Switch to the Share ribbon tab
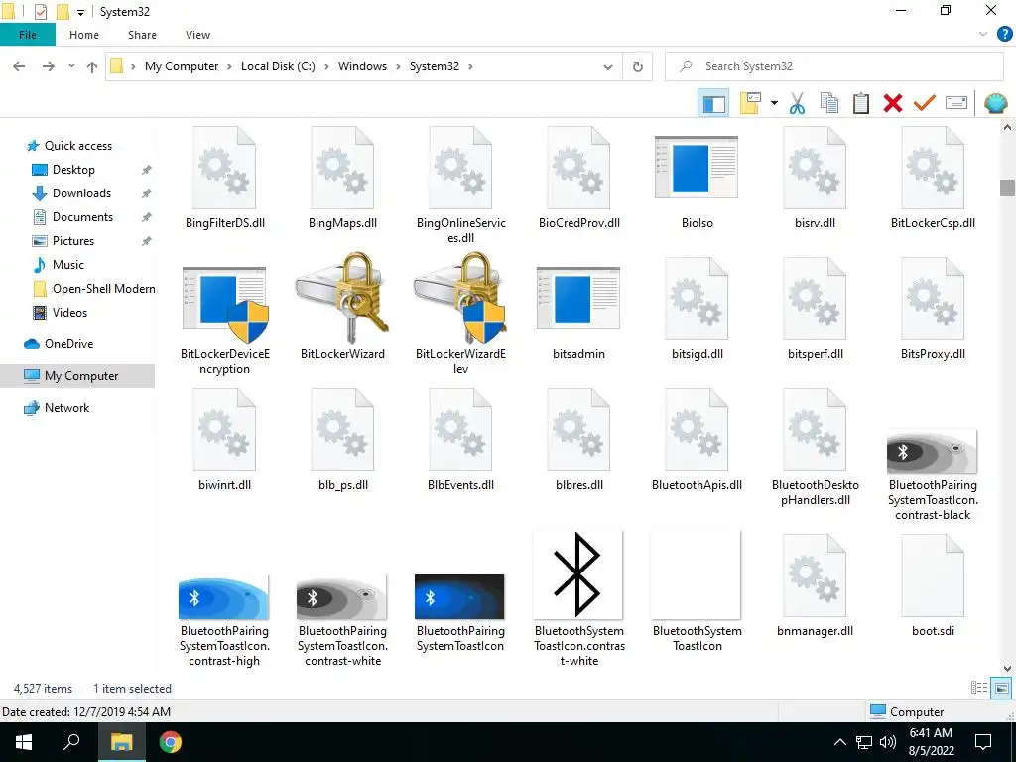This screenshot has width=1016, height=762. click(142, 35)
